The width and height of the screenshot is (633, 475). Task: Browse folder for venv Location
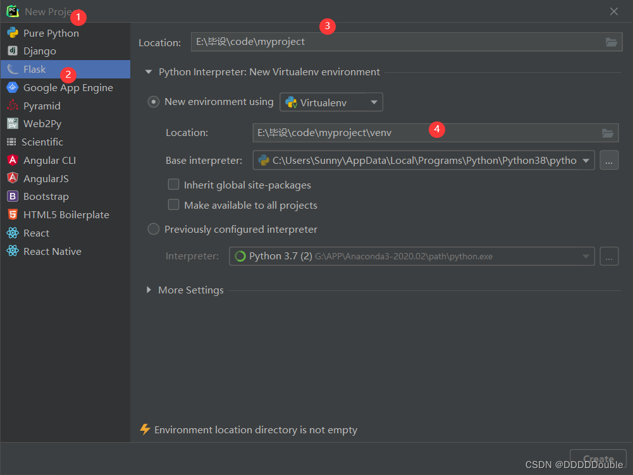(608, 133)
